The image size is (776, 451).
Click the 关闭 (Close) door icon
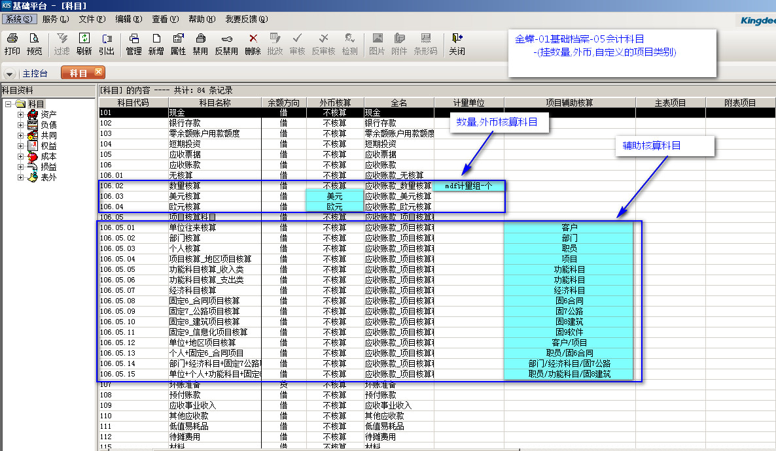[x=457, y=44]
